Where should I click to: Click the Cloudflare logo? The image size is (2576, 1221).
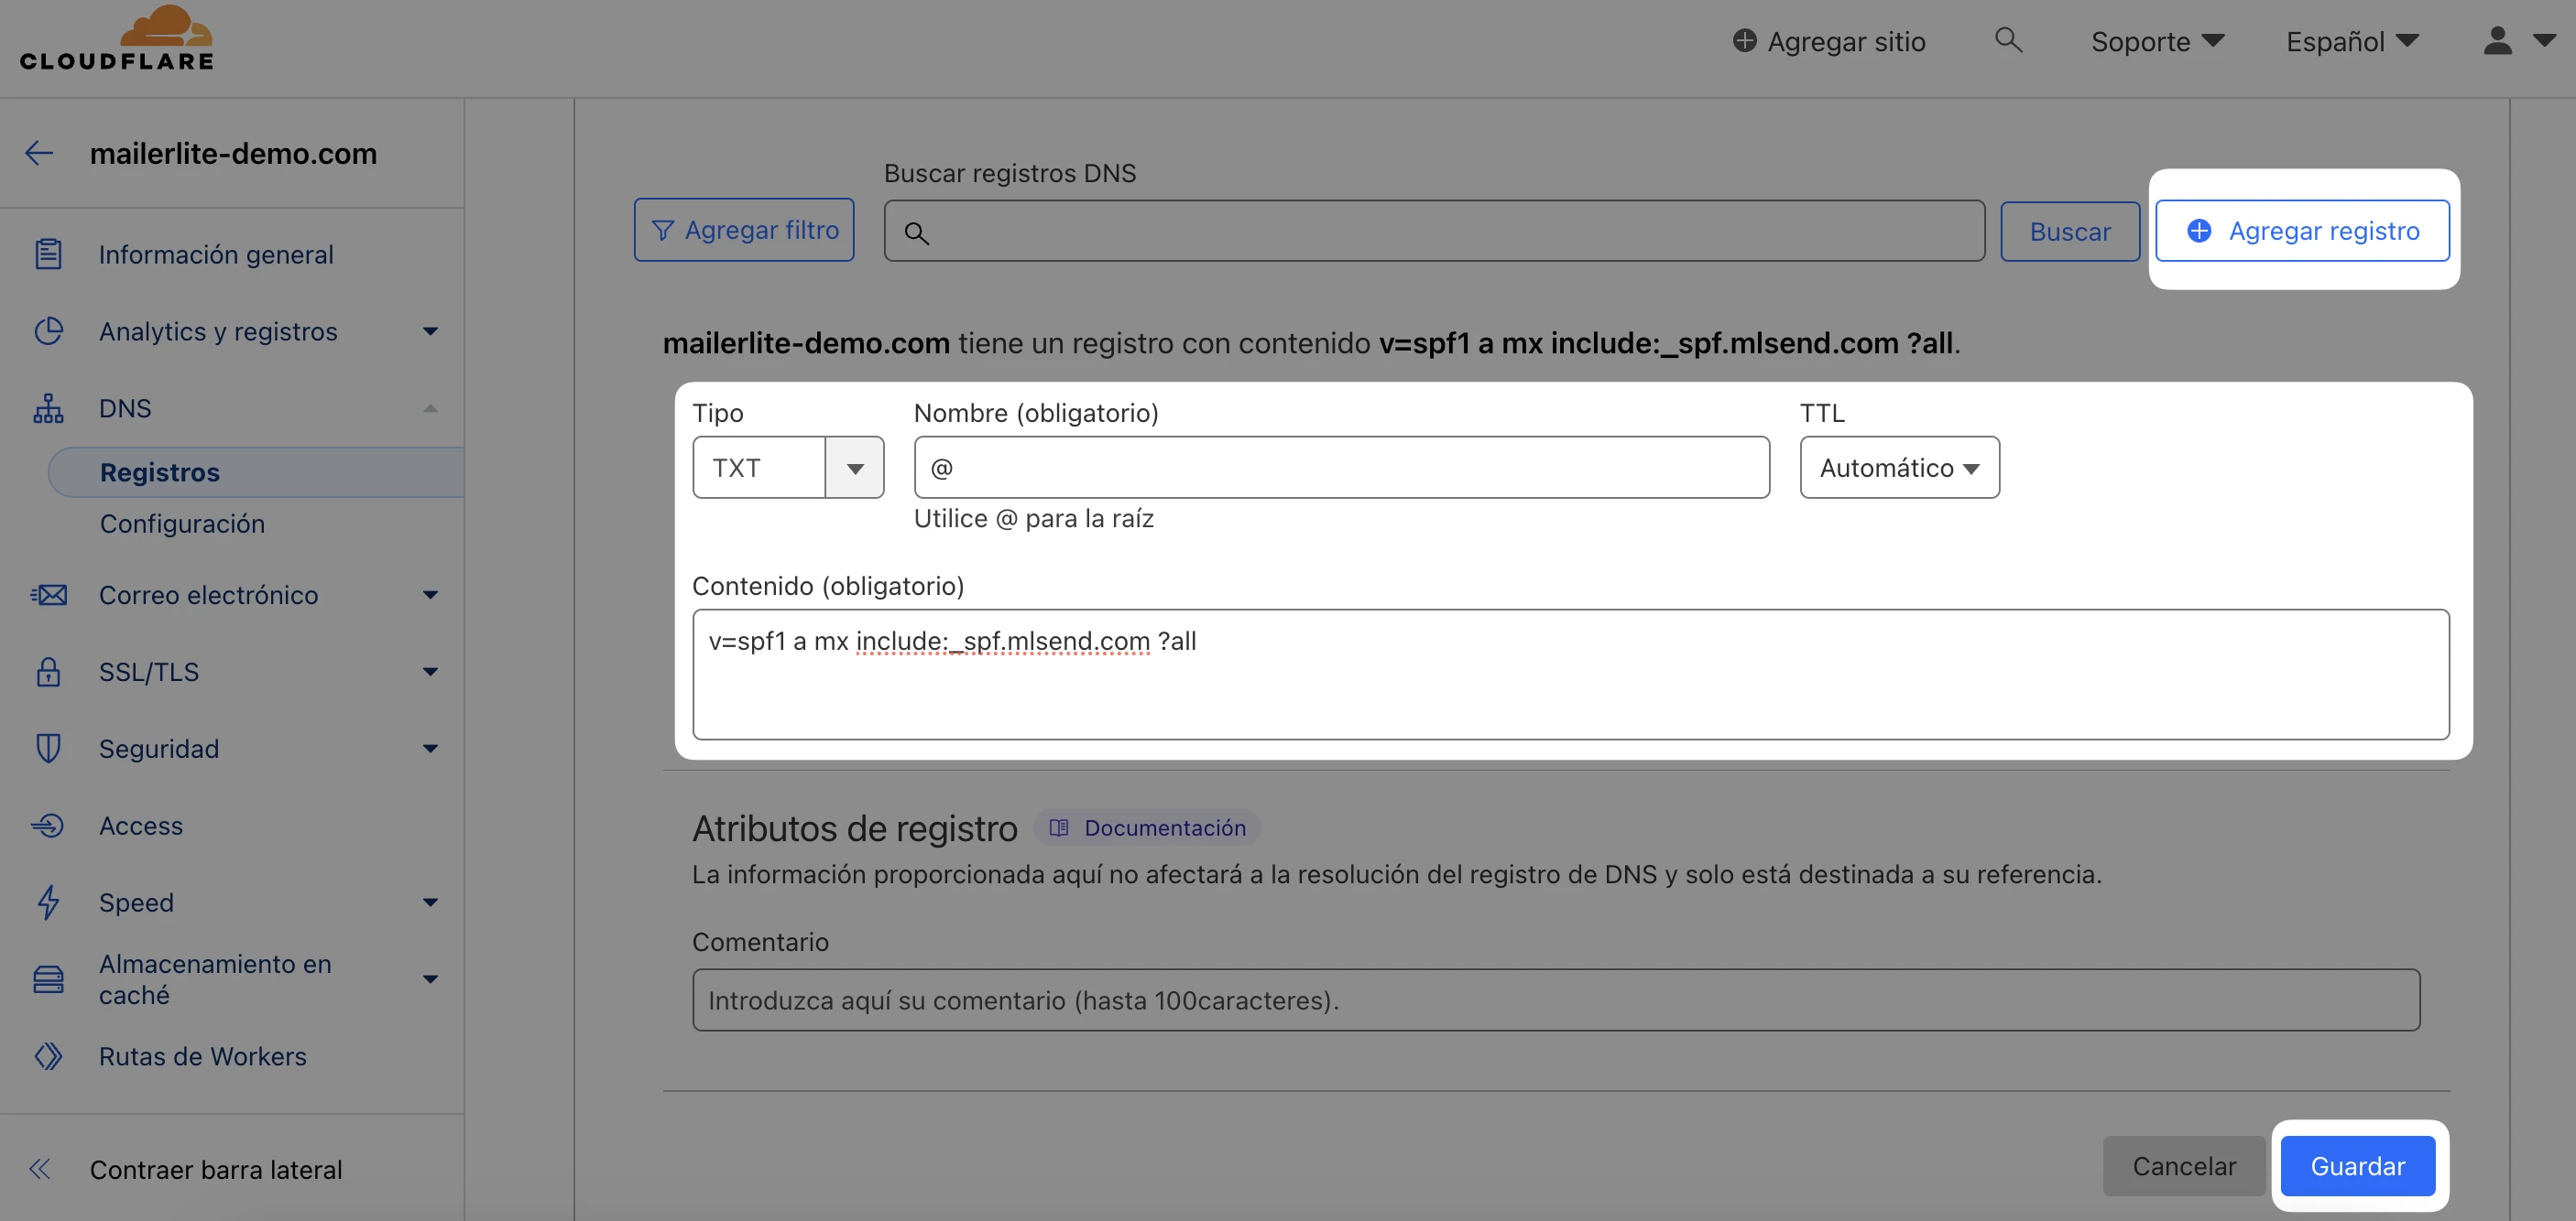[116, 40]
